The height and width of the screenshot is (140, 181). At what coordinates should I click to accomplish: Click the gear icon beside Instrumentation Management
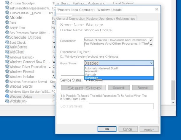pyautogui.click(x=7, y=8)
